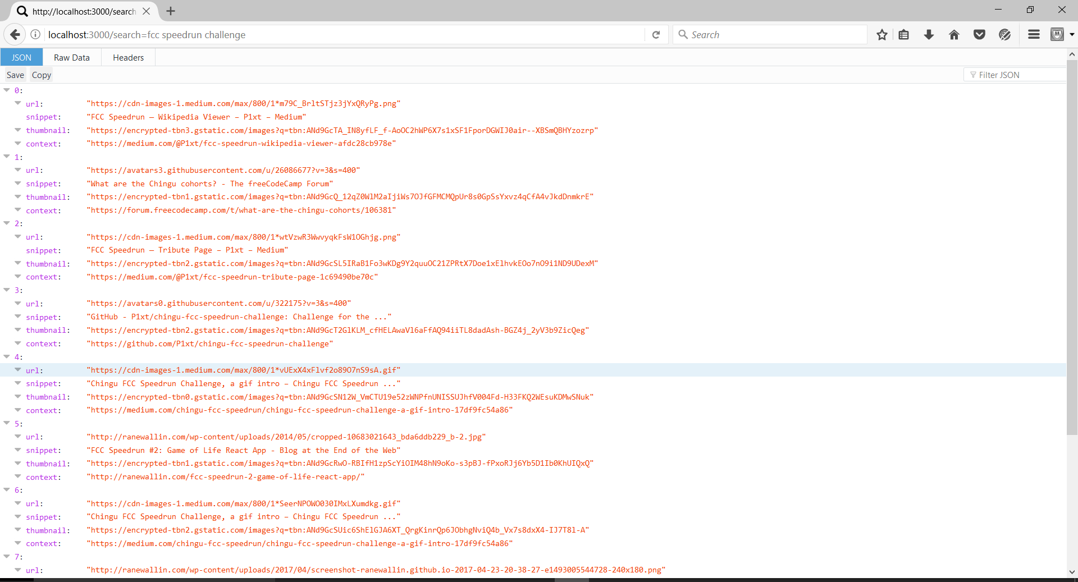Click the forum.freecodecamp.com context value
The image size is (1078, 582).
241,210
